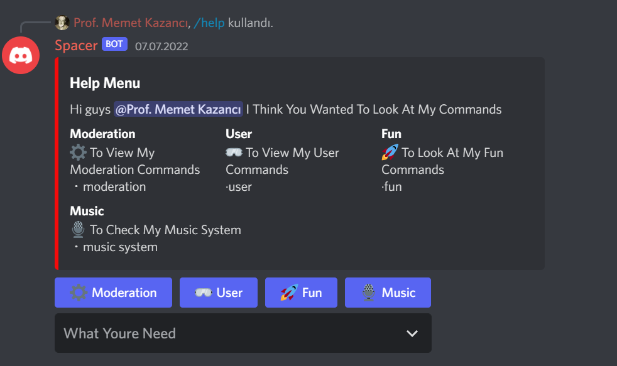Image resolution: width=617 pixels, height=366 pixels.
Task: Expand the help category selection menu
Action: pyautogui.click(x=243, y=333)
